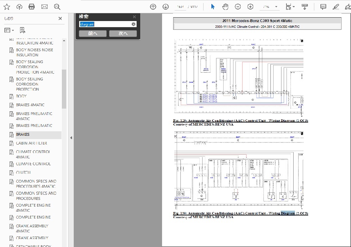Click the email envelope icon
This screenshot has height=247, width=351.
click(x=44, y=7)
